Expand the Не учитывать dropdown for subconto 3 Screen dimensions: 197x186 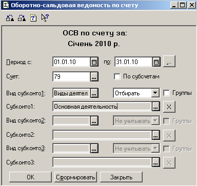pos(155,149)
